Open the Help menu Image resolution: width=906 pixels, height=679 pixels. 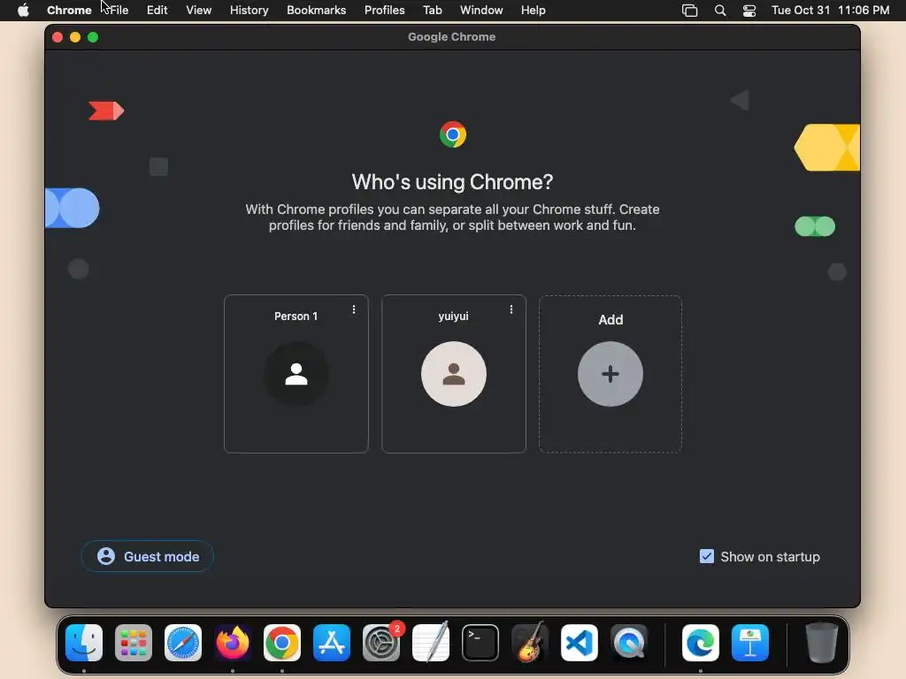tap(533, 11)
